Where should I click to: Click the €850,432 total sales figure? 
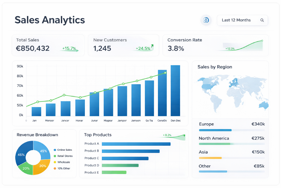click(x=33, y=48)
